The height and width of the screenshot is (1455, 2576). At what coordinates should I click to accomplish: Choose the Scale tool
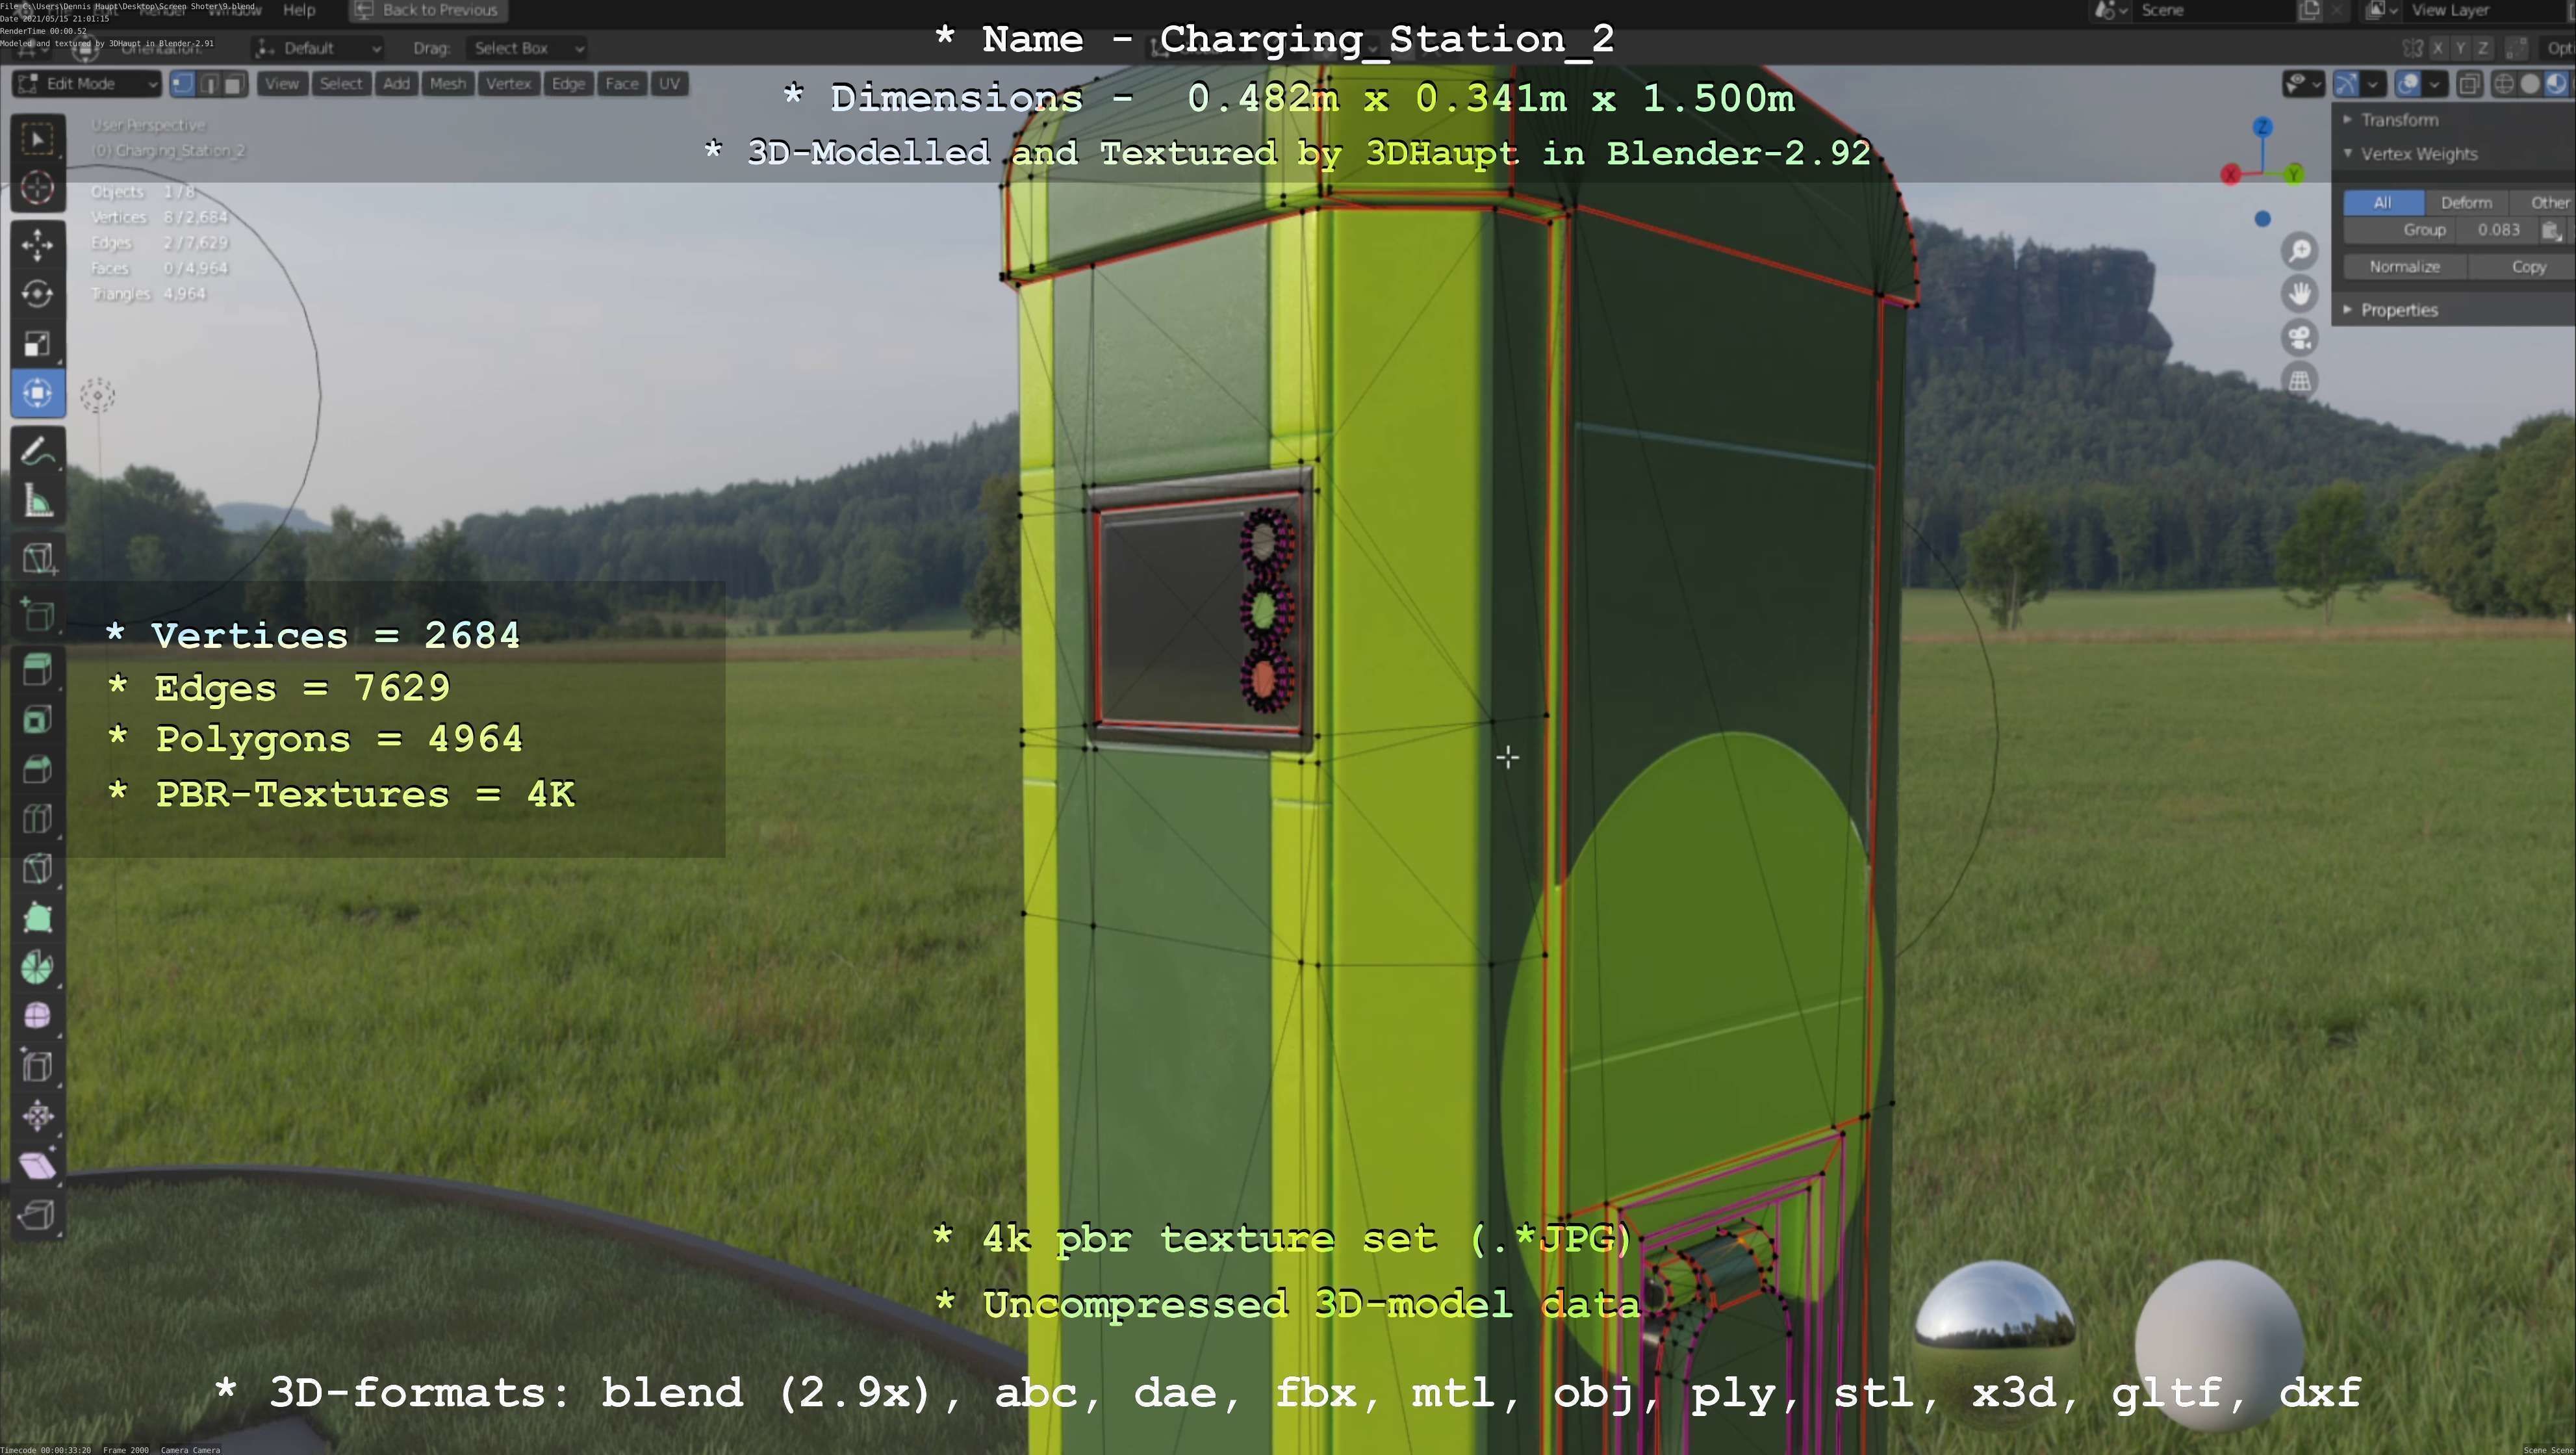37,344
